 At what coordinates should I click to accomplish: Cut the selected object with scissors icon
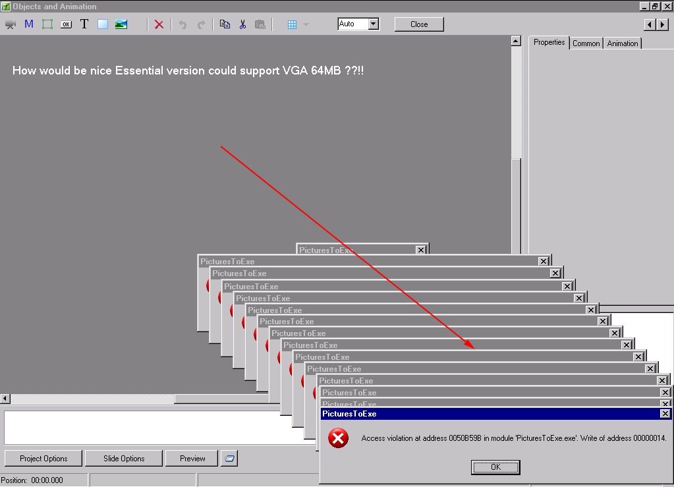(x=243, y=24)
